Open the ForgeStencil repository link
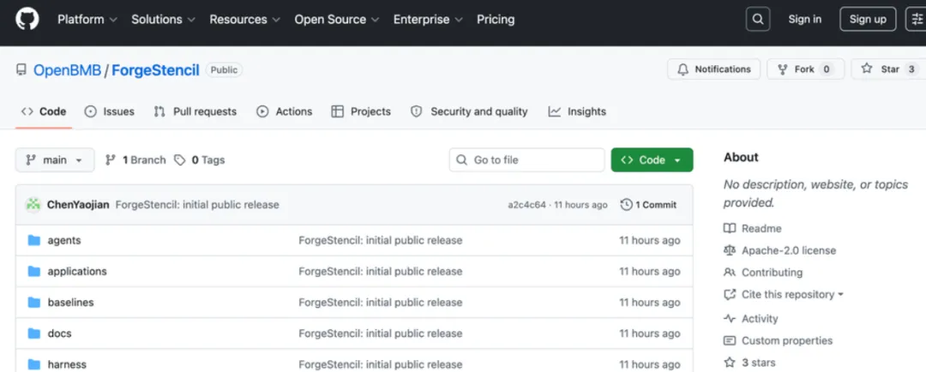The height and width of the screenshot is (372, 926). click(155, 70)
